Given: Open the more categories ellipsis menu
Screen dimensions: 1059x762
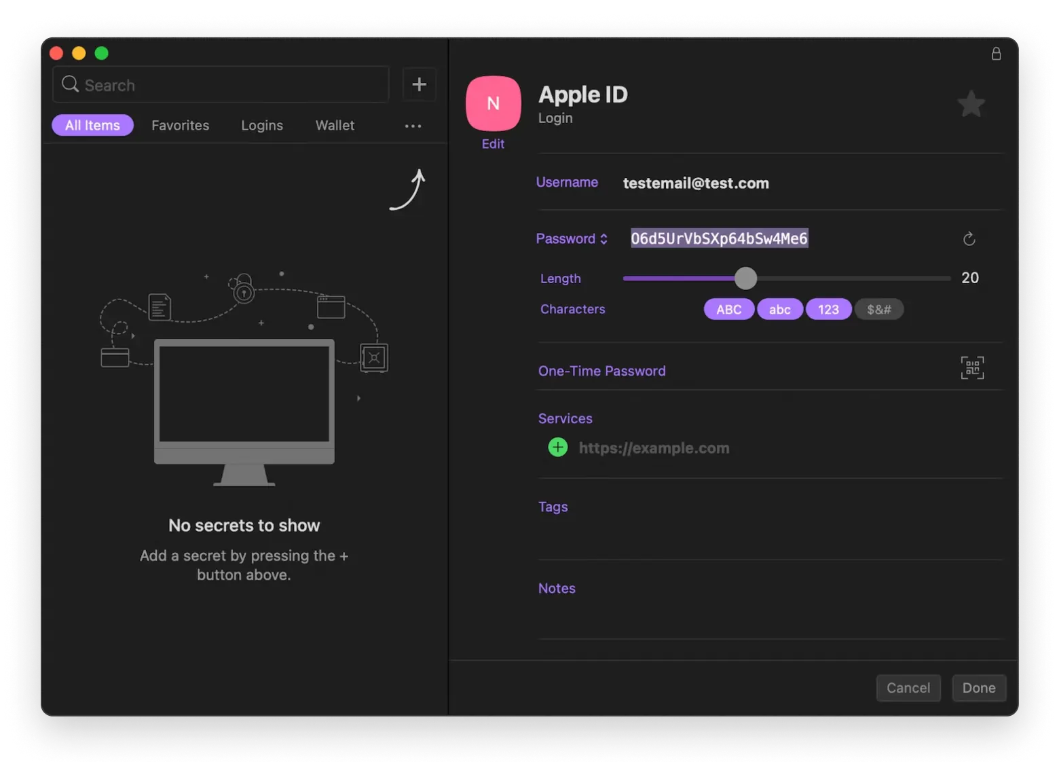Looking at the screenshot, I should tap(413, 126).
